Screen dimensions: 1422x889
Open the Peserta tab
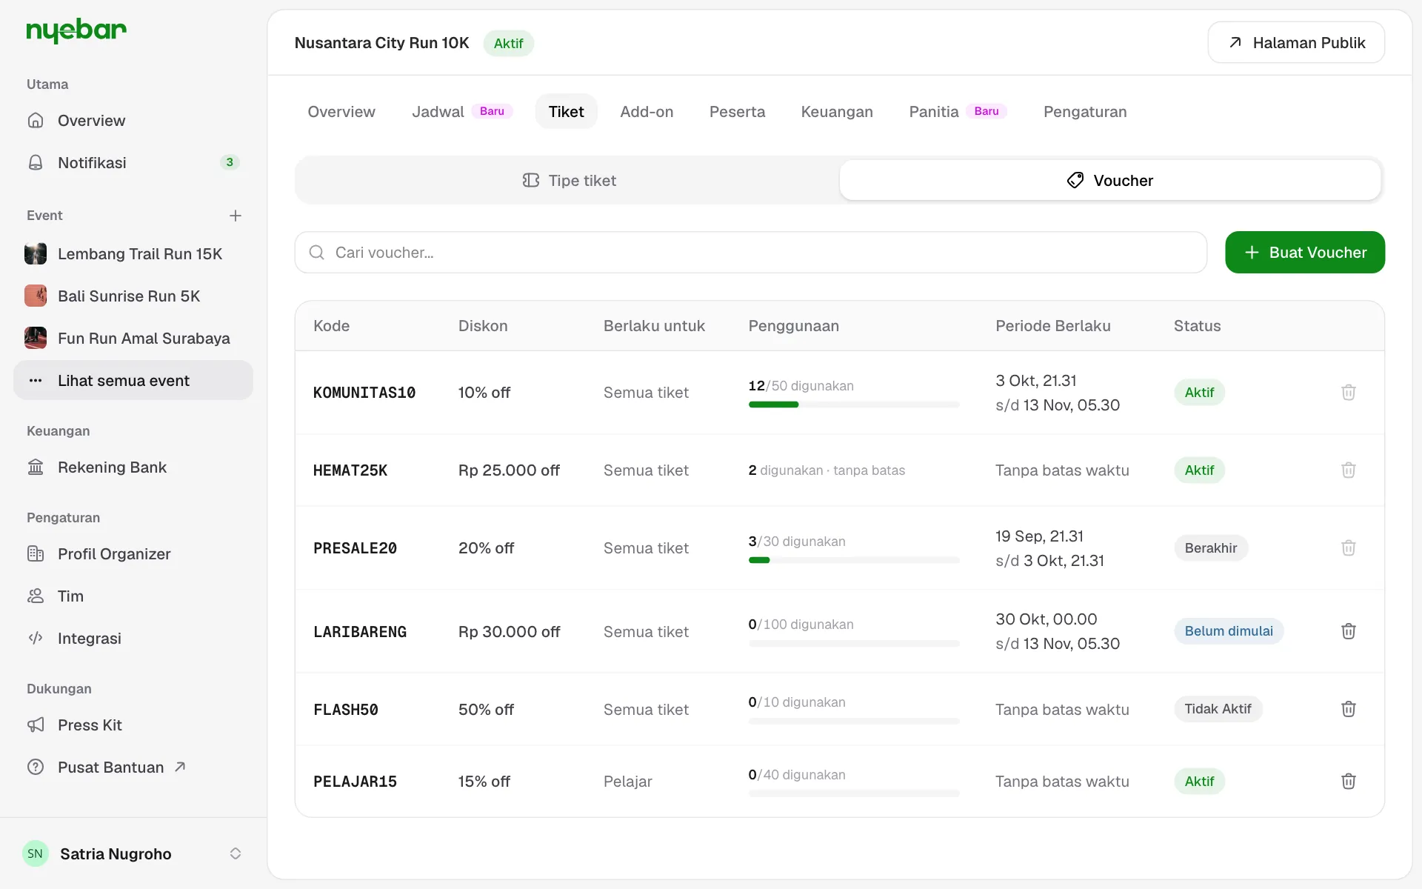tap(737, 112)
